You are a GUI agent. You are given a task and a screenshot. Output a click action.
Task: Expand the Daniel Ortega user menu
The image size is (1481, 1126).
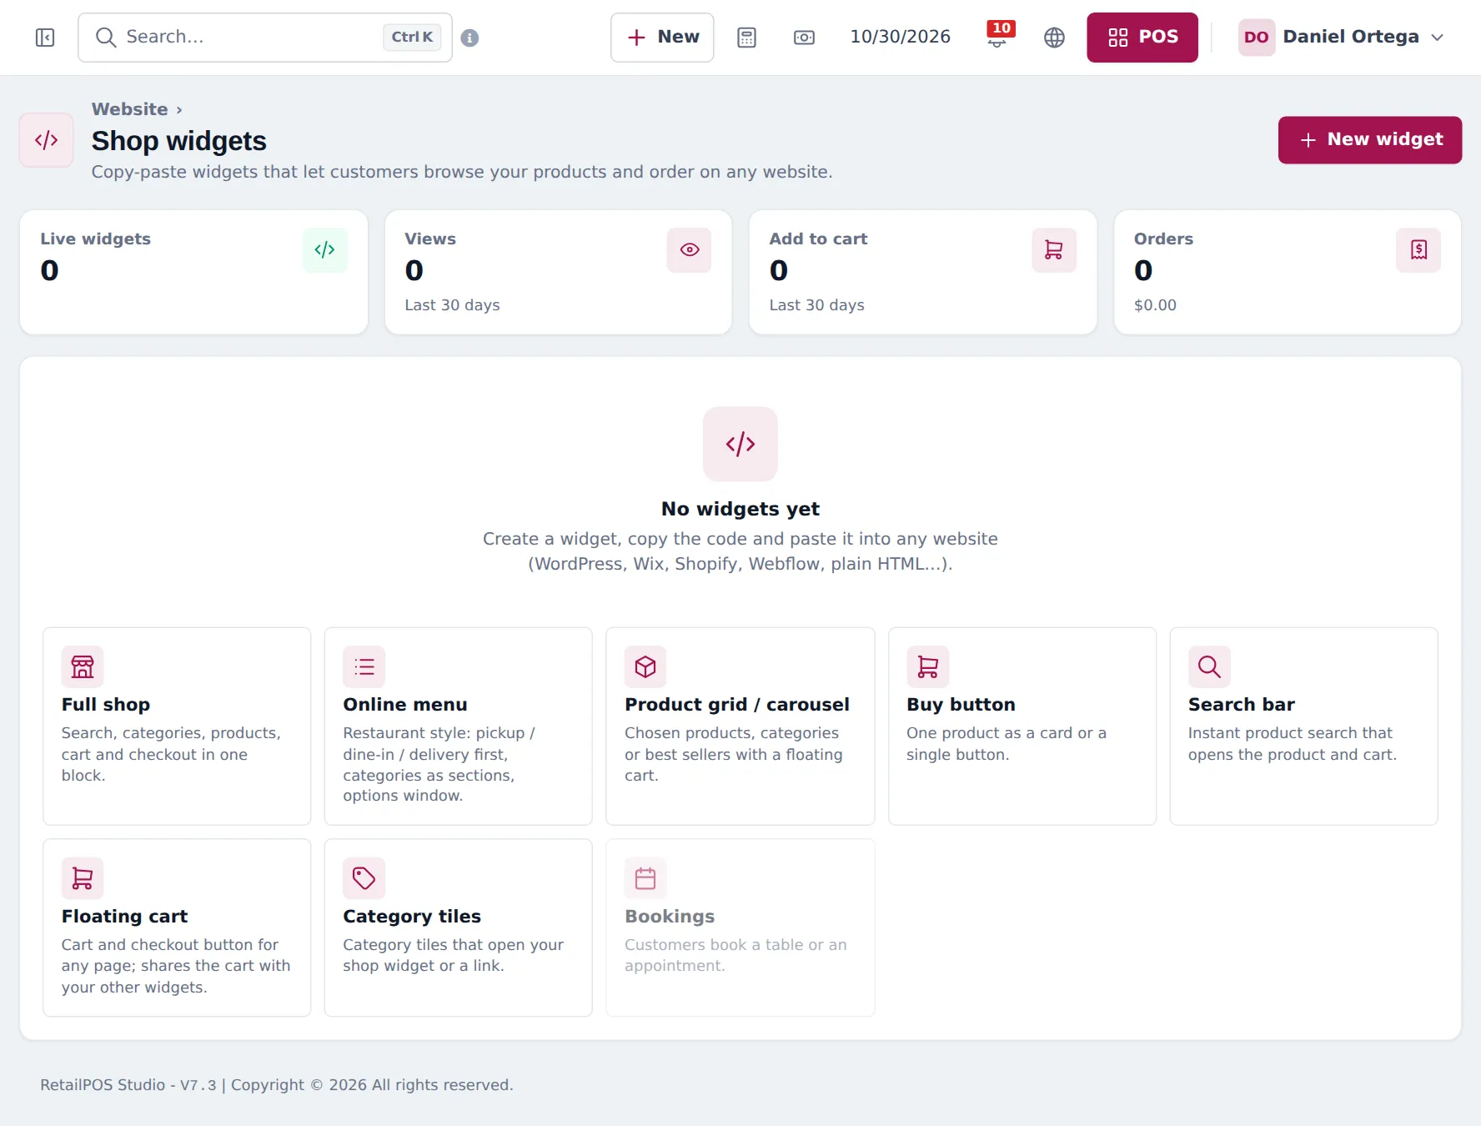coord(1342,38)
